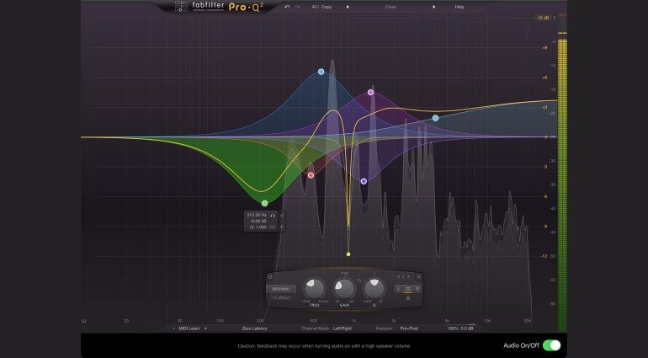Set band to Left channel only

(398, 289)
